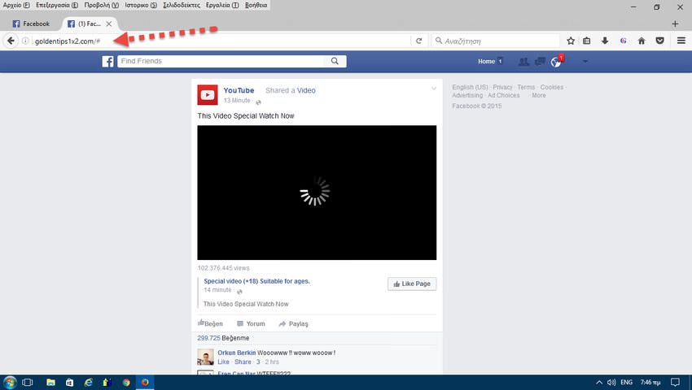Click the Beğen like button
The height and width of the screenshot is (390, 692).
pos(210,323)
